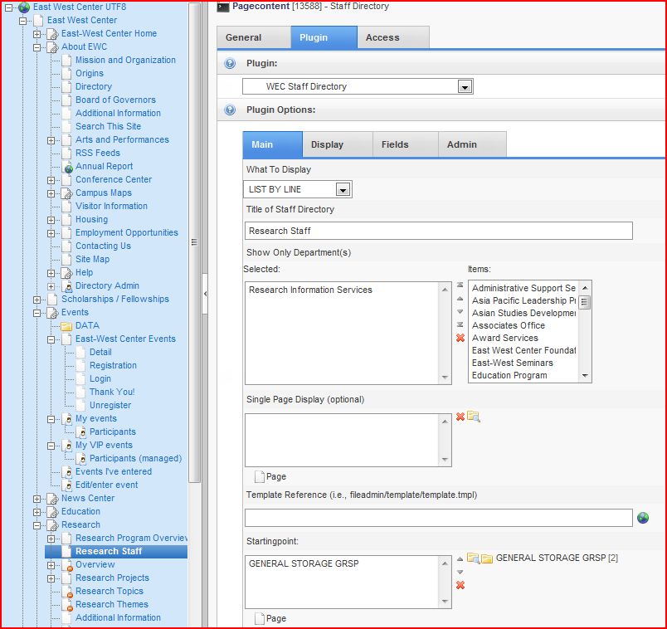
Task: Open Board of Governors page in tree
Action: [115, 100]
